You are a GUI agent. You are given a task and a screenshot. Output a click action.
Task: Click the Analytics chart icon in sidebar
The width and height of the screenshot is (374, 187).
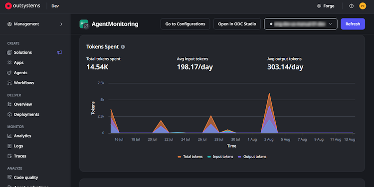pos(9,136)
